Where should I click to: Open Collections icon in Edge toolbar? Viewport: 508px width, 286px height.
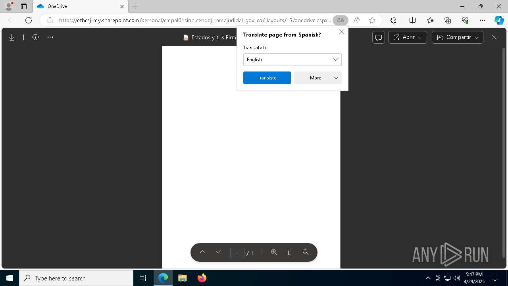tap(448, 20)
